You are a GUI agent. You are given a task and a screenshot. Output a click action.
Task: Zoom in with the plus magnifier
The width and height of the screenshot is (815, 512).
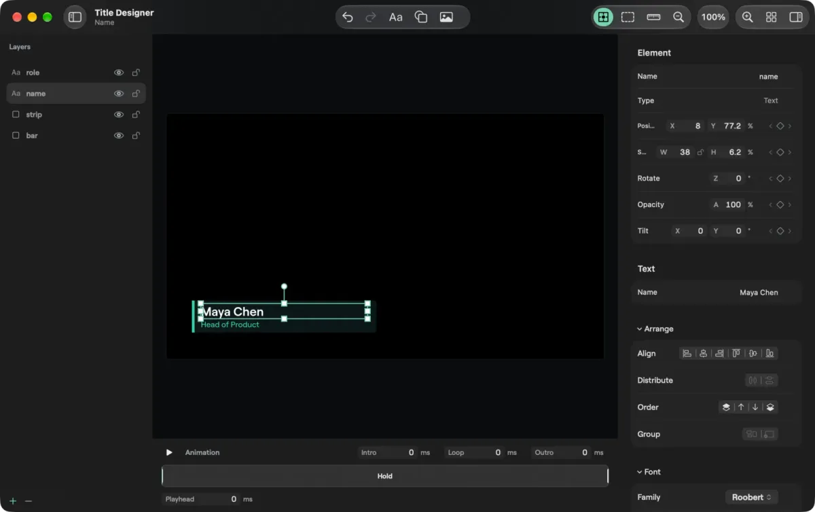(748, 17)
